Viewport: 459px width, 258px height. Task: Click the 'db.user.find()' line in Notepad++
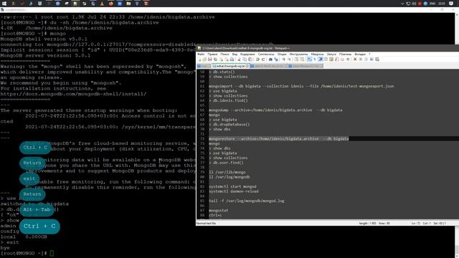point(226,163)
